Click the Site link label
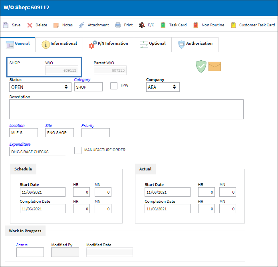 coord(49,126)
